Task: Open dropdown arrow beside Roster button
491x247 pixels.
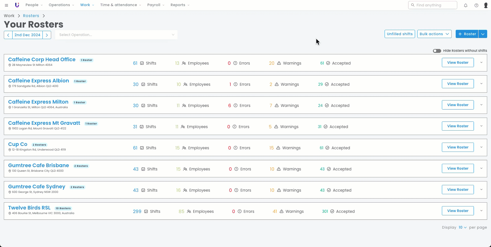Action: point(483,34)
